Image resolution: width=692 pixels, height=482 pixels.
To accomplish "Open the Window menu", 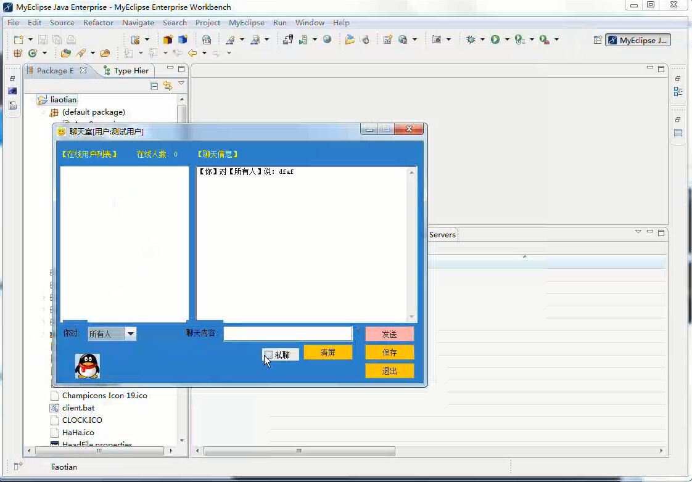I will pyautogui.click(x=310, y=22).
